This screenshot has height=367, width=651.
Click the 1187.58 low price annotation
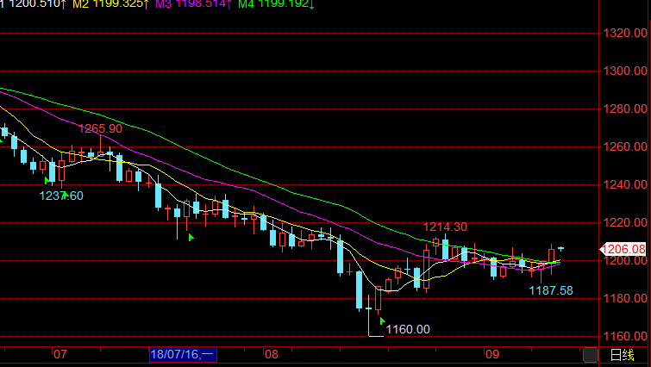tap(551, 290)
